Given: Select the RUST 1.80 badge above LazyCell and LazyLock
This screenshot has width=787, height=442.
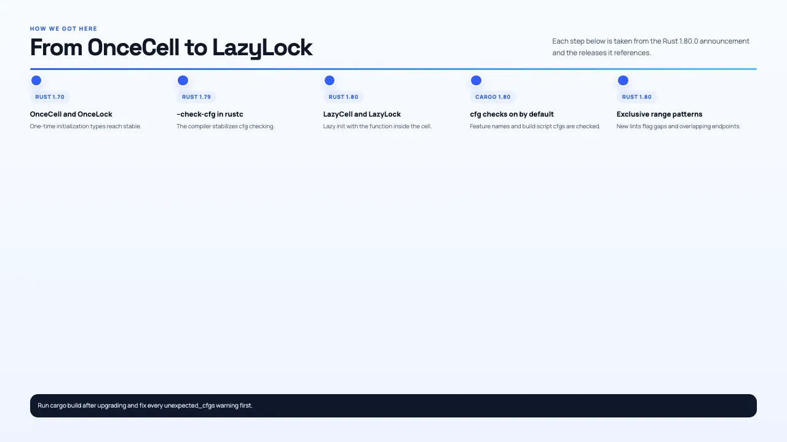Looking at the screenshot, I should [x=344, y=97].
